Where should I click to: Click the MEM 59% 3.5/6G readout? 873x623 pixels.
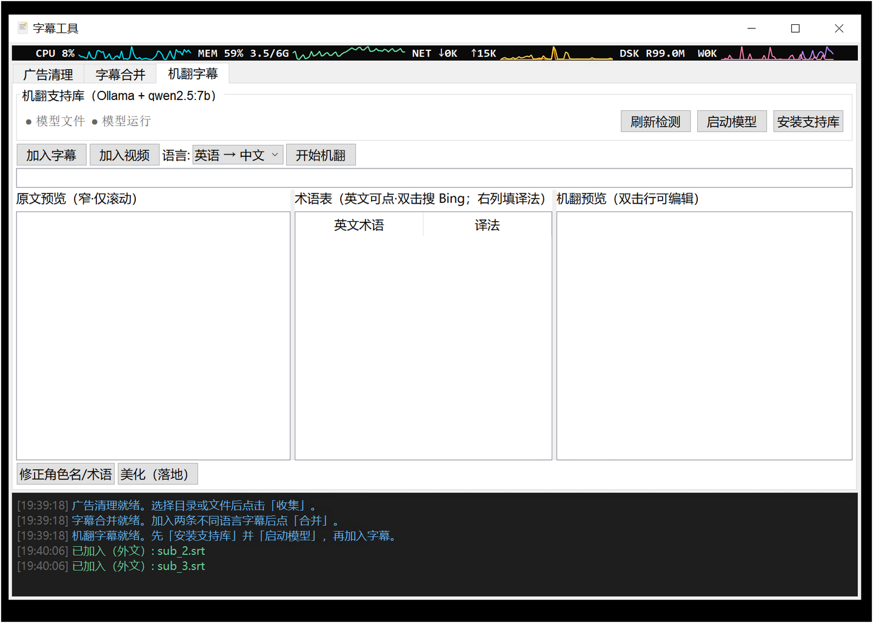pos(243,53)
